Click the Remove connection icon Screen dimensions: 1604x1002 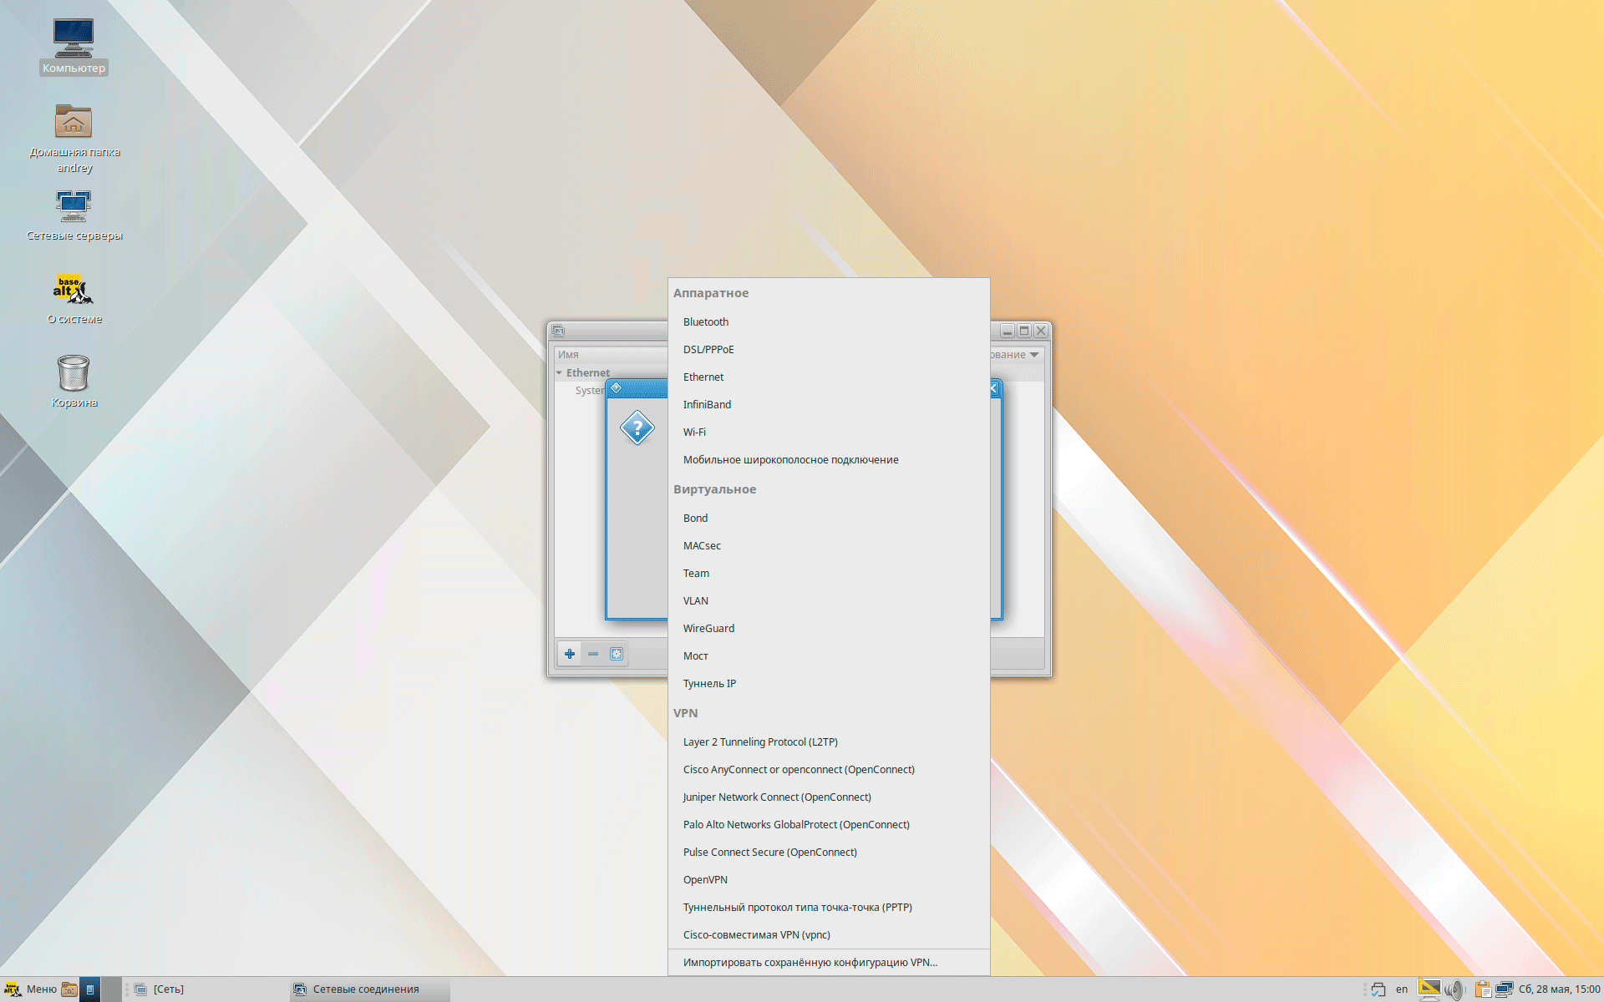tap(593, 653)
